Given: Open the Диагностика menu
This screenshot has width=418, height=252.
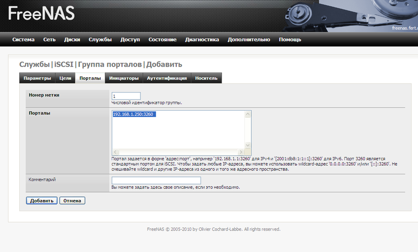Looking at the screenshot, I should (x=202, y=39).
